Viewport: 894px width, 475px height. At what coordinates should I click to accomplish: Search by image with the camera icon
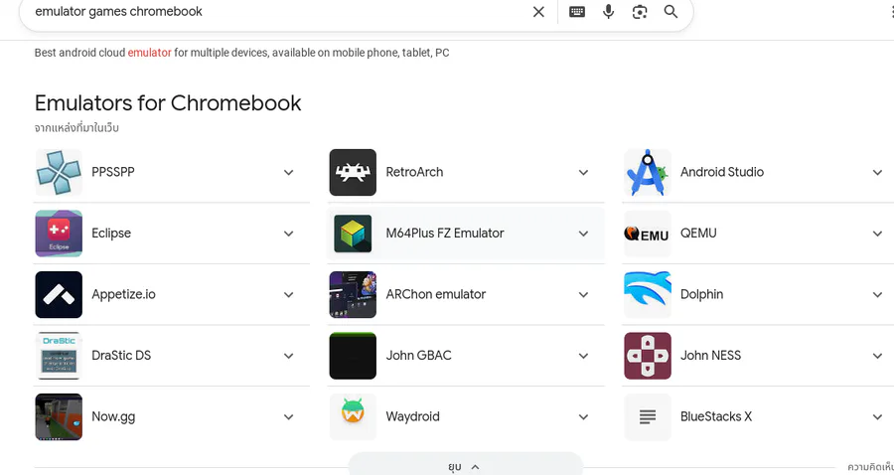(640, 11)
